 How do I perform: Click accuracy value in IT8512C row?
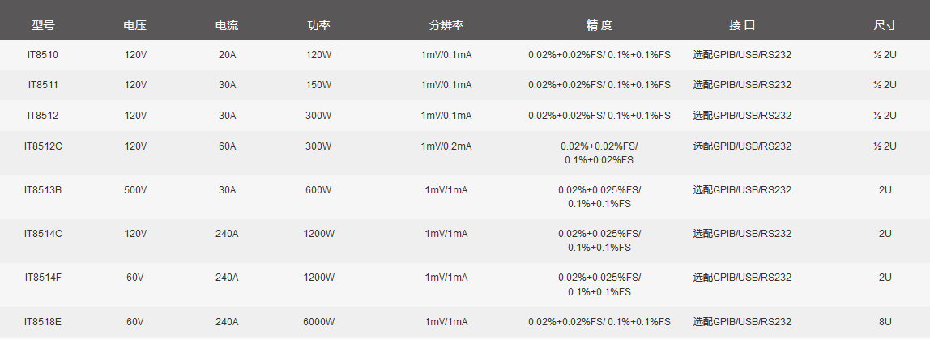(x=599, y=153)
